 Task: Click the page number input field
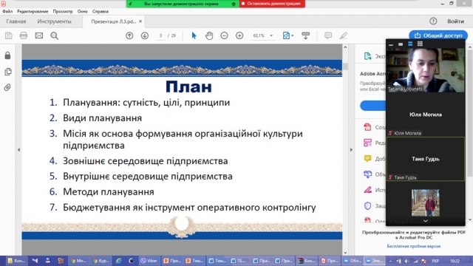click(160, 35)
